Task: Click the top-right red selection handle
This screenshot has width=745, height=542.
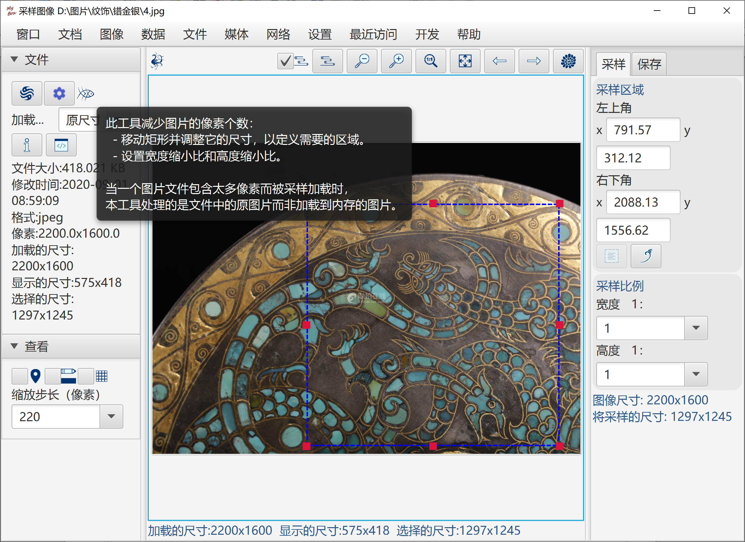Action: click(559, 204)
